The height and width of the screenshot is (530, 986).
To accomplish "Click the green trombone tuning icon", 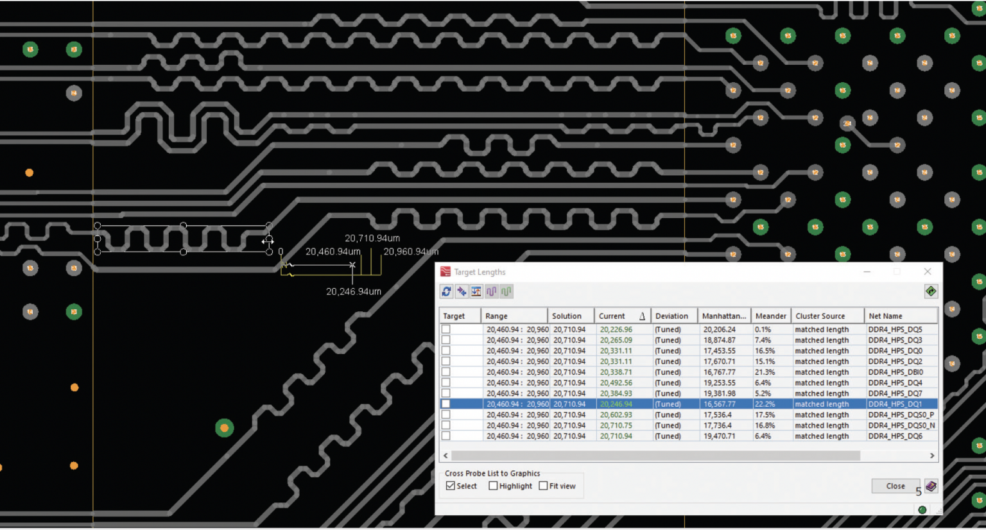I will point(506,291).
